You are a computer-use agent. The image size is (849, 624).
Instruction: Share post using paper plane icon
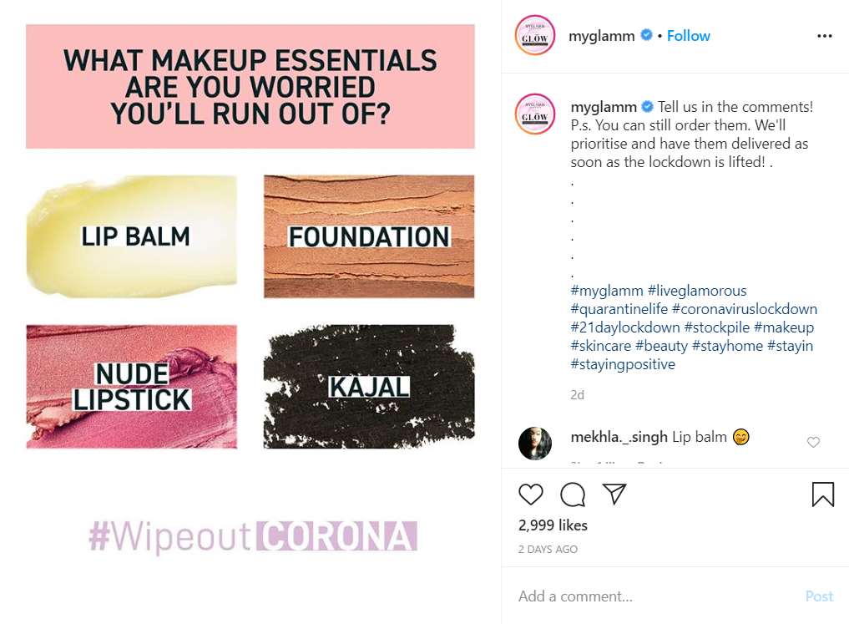click(614, 494)
